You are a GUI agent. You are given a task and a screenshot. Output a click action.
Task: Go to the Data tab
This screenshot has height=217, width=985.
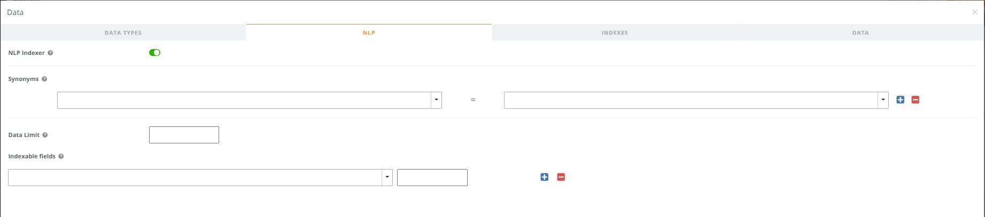click(x=860, y=33)
